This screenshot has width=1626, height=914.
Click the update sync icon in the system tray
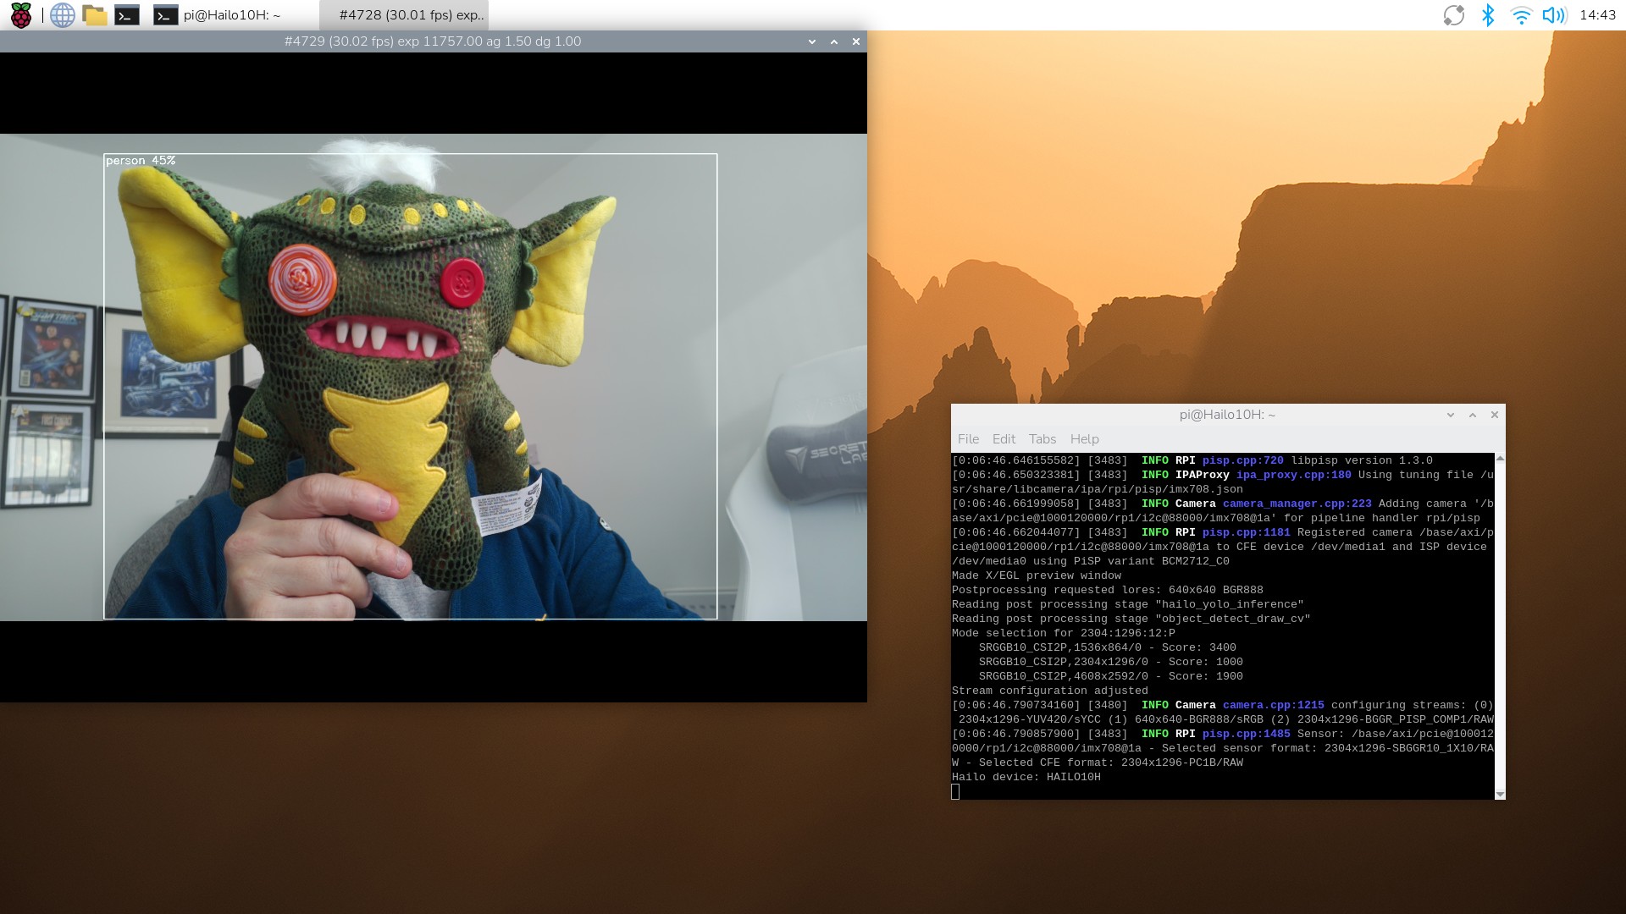coord(1453,14)
